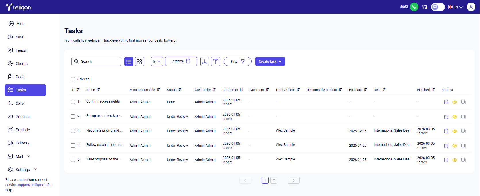The image size is (480, 196).
Task: Click the green phone call button
Action: (414, 7)
